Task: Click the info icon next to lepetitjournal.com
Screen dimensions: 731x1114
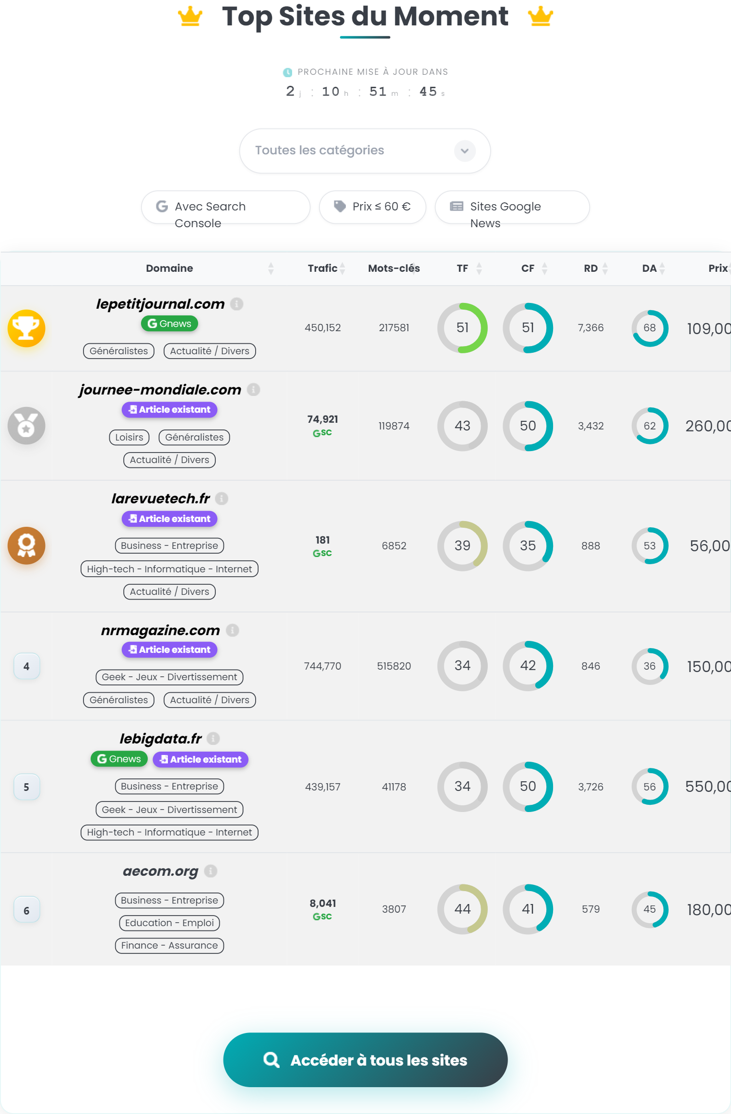Action: [236, 304]
